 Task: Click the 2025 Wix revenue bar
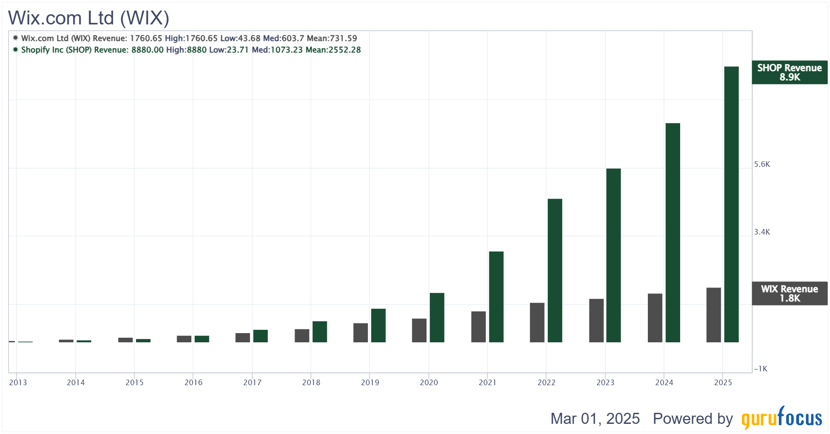pos(713,315)
